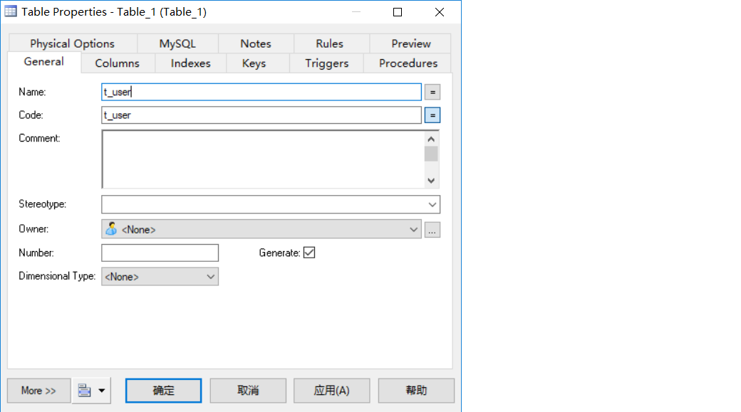Screen dimensions: 741x412
Task: Switch to the Triggers tab
Action: [326, 63]
